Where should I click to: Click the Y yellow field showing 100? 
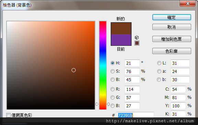(x=178, y=106)
